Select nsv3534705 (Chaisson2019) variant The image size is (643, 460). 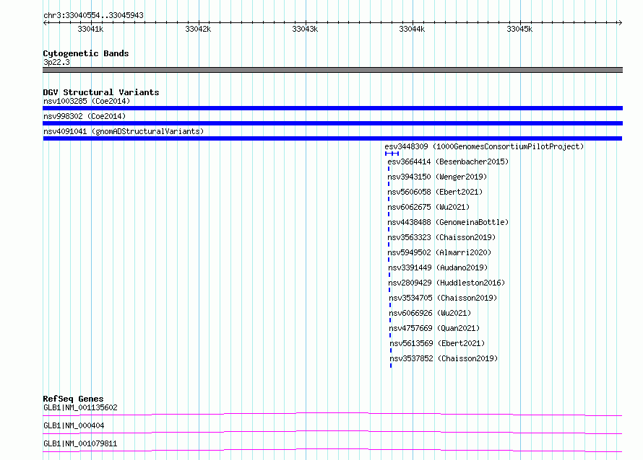(443, 298)
